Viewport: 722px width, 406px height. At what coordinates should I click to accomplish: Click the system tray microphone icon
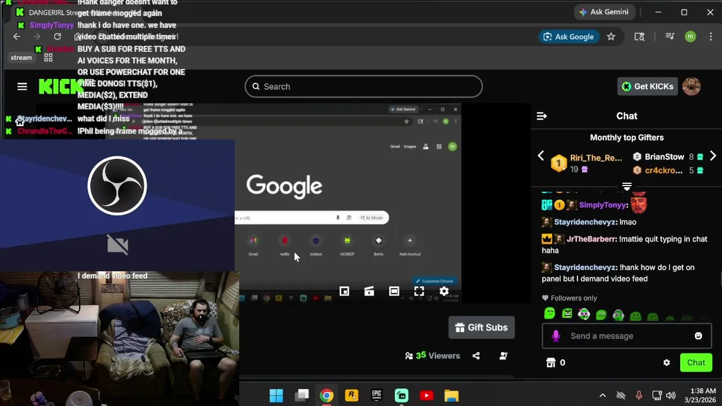click(x=639, y=395)
